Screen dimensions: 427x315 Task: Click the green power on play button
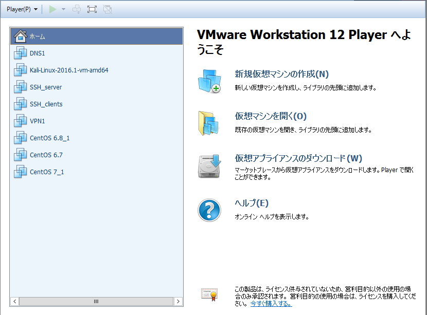click(52, 9)
